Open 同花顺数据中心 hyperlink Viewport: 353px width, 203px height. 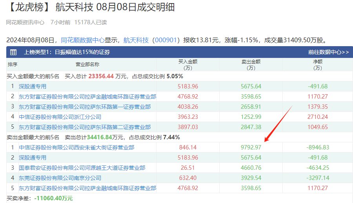pyautogui.click(x=83, y=40)
